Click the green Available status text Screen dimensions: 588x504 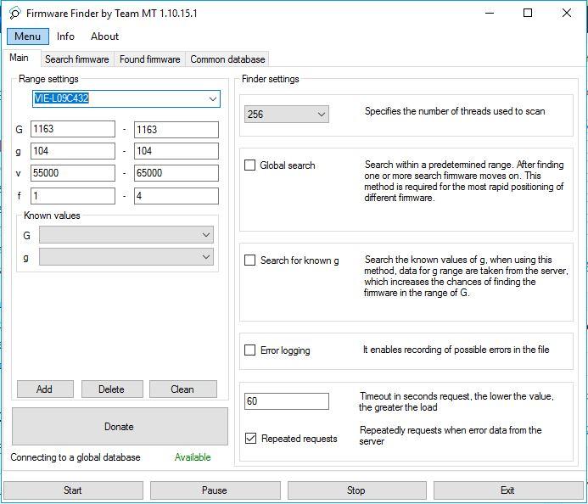pos(193,457)
